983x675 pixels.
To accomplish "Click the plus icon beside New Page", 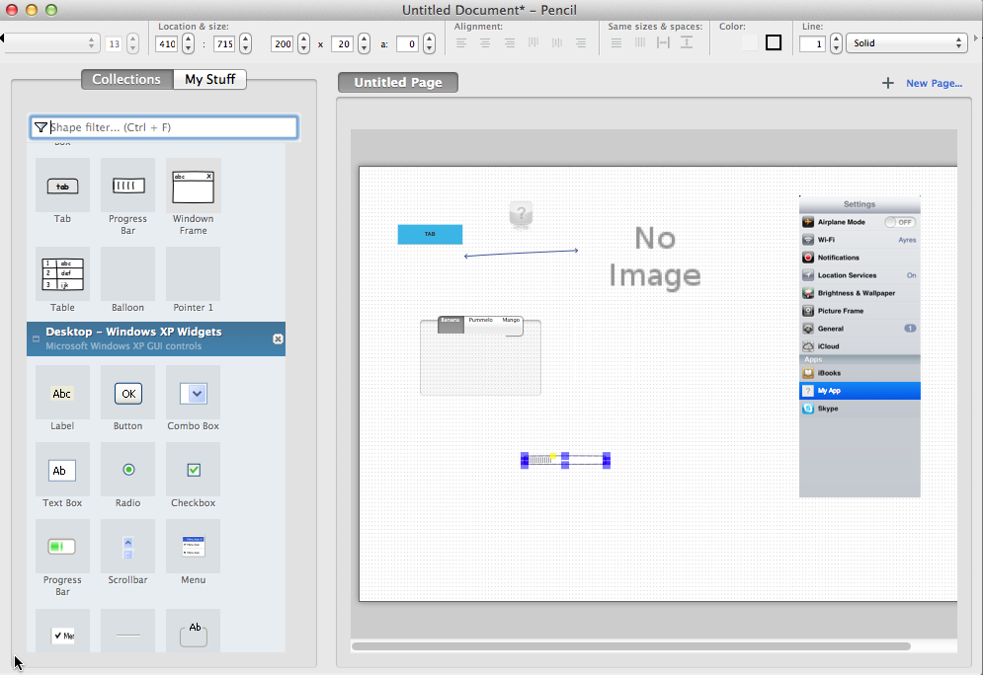I will coord(888,83).
